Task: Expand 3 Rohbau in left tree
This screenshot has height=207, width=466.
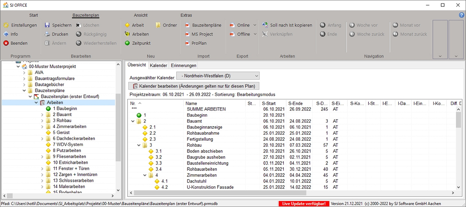Action: pyautogui.click(x=42, y=120)
